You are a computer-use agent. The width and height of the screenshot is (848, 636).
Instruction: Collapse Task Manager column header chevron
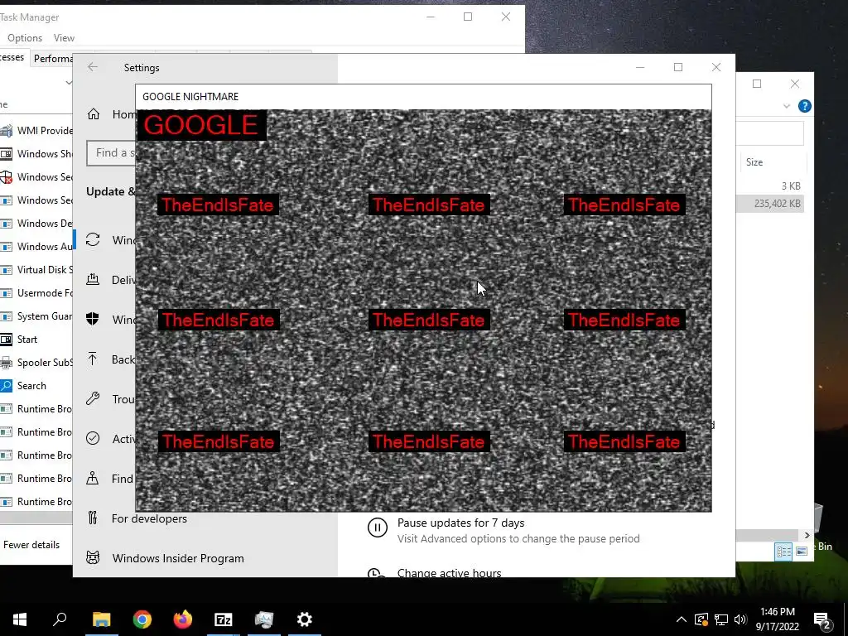69,83
